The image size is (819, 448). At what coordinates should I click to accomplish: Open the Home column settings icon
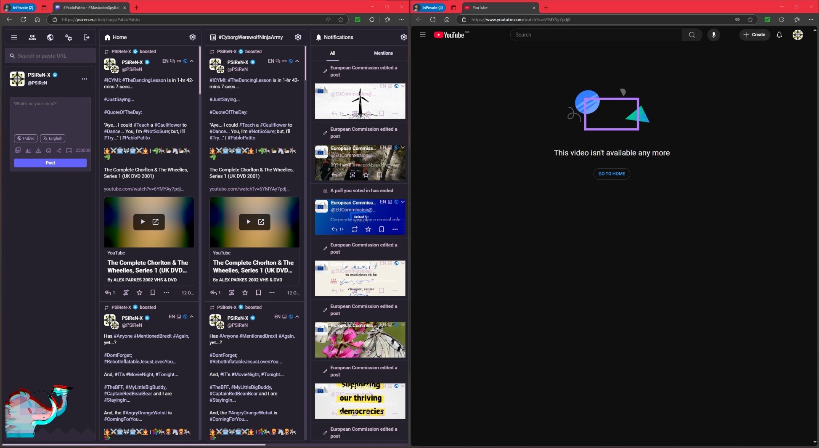(193, 37)
